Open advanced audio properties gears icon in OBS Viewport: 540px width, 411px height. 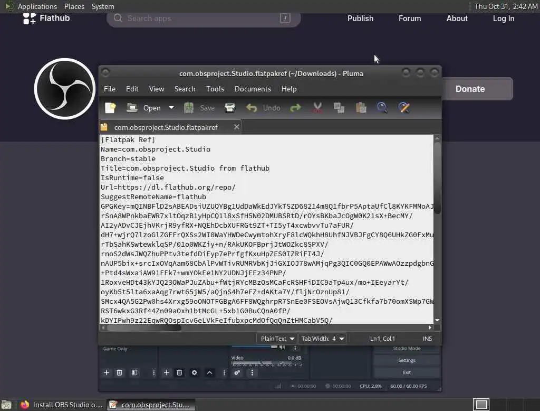click(x=237, y=372)
